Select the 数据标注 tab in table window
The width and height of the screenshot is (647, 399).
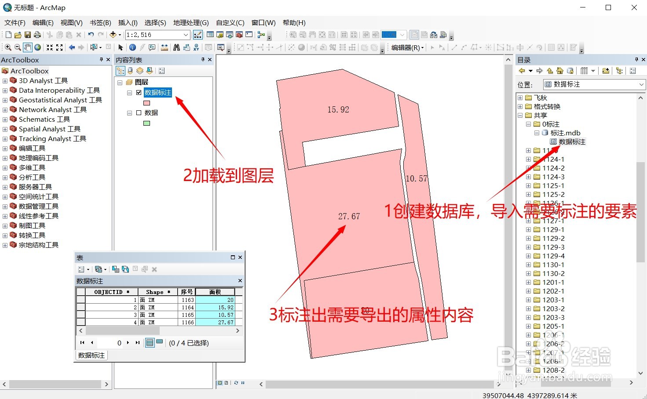(91, 355)
